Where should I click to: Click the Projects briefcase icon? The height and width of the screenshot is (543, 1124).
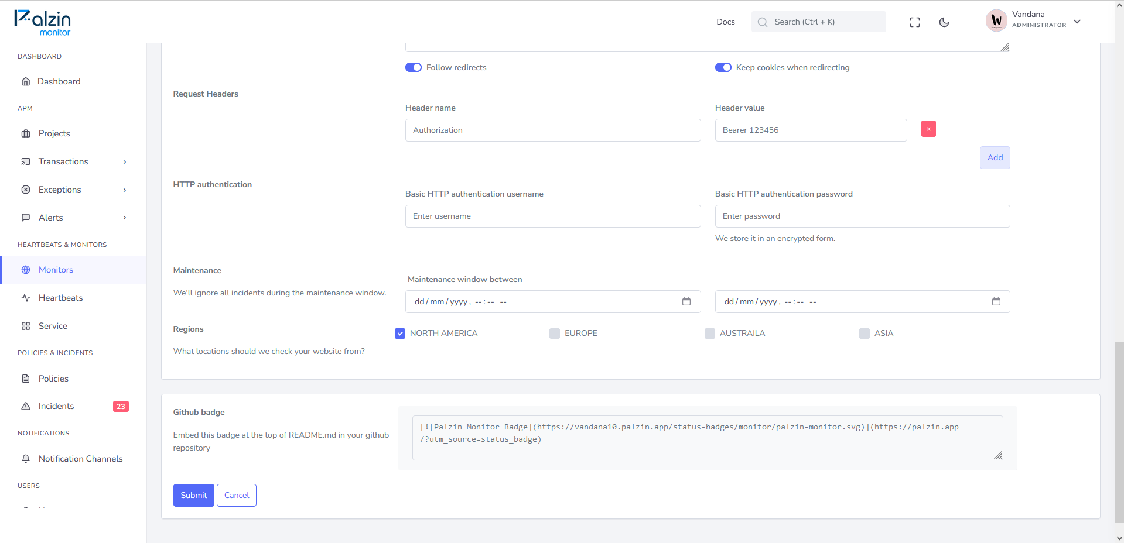click(x=26, y=133)
